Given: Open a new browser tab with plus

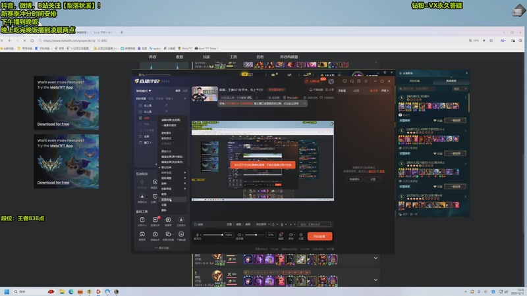Looking at the screenshot, I should tap(122, 32).
